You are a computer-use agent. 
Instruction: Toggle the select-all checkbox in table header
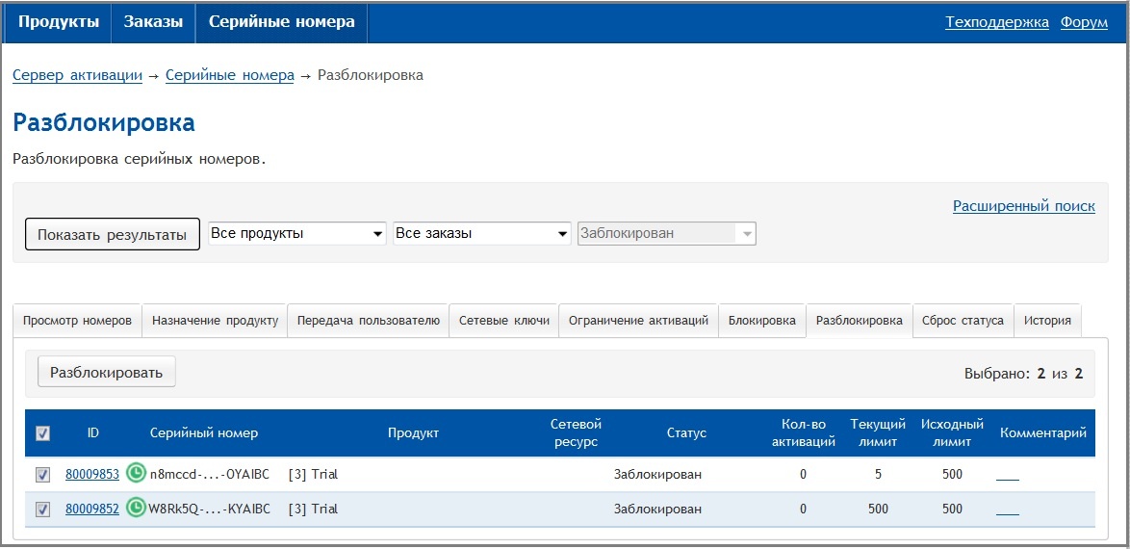coord(42,433)
